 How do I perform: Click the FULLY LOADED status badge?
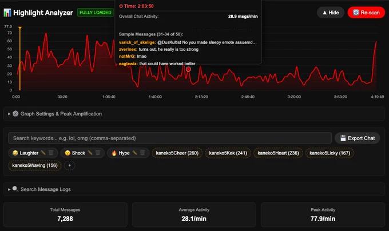point(96,13)
